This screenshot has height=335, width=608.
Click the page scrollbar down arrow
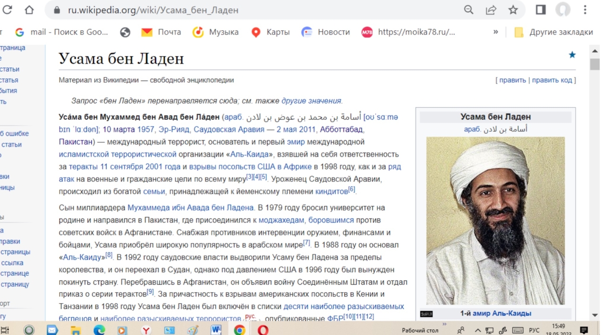[595, 315]
